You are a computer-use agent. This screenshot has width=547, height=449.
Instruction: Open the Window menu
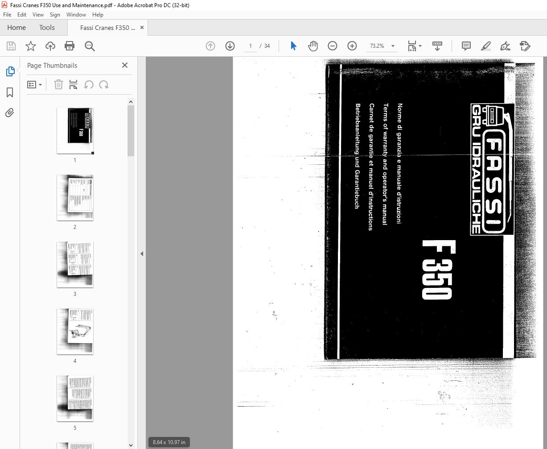[x=76, y=15]
